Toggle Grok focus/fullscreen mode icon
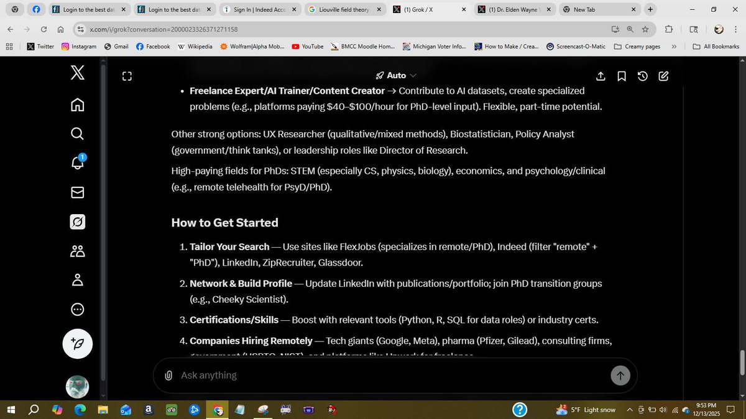This screenshot has height=419, width=746. pyautogui.click(x=127, y=76)
